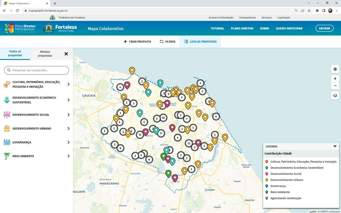Open the Criar Proposta option

(x=137, y=42)
